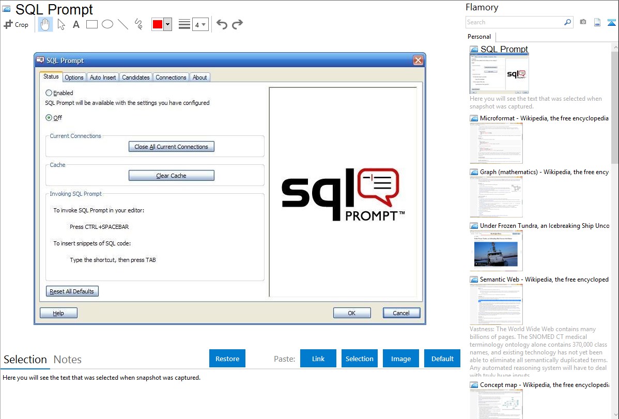This screenshot has height=419, width=619.
Task: Click the Concept map - Wikipedia title
Action: click(544, 384)
